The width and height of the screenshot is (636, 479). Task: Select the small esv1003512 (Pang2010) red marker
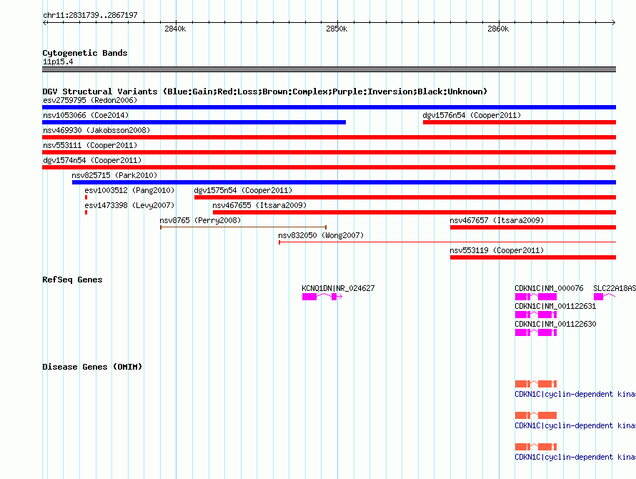click(86, 197)
